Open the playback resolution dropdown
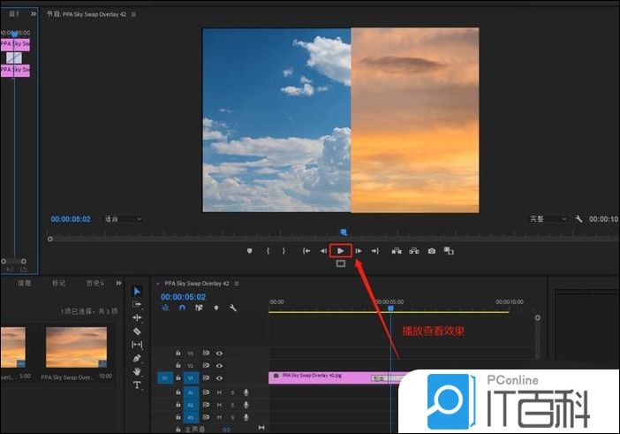Screen dimensions: 620x434 [x=548, y=218]
